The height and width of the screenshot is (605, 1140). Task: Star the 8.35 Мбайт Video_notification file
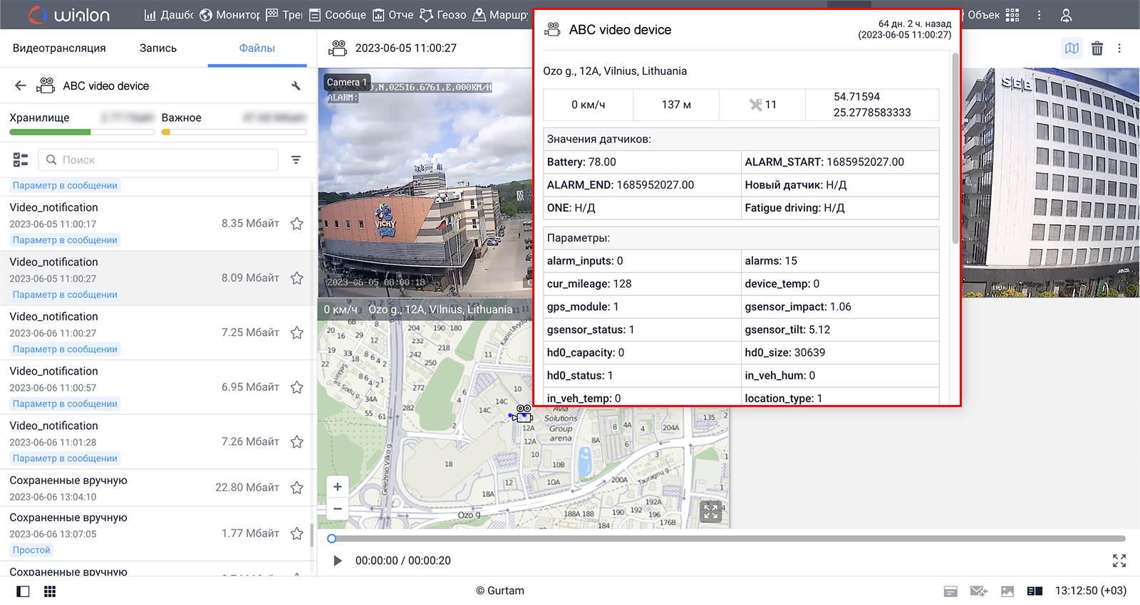click(297, 223)
